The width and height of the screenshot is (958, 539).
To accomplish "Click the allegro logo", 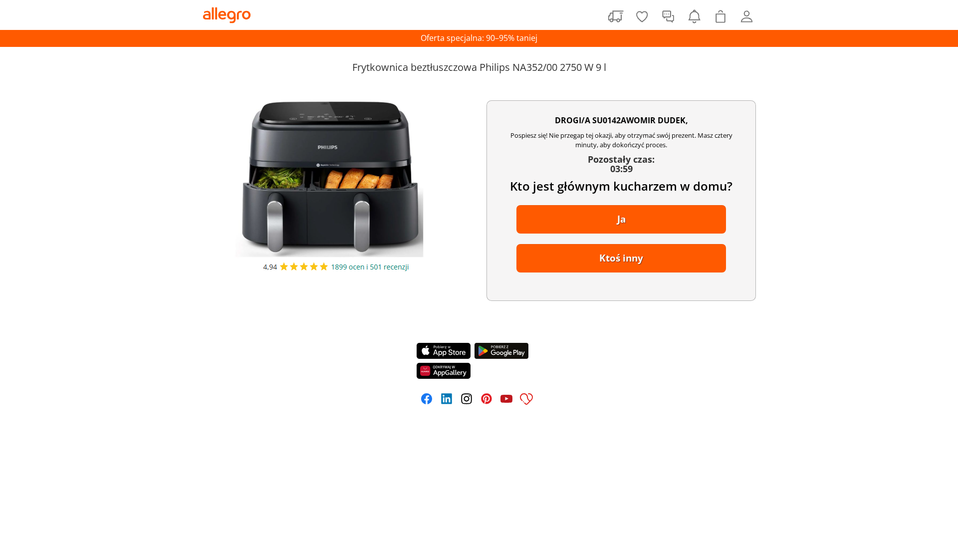I will point(227,15).
